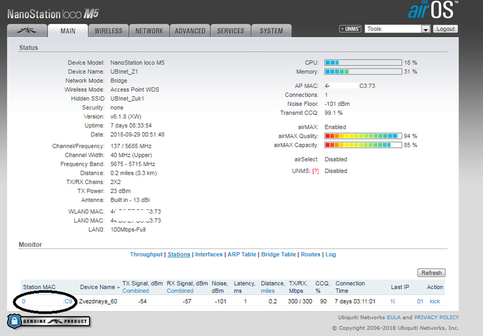Open the NETWORK tab
The width and height of the screenshot is (483, 336).
tap(149, 31)
